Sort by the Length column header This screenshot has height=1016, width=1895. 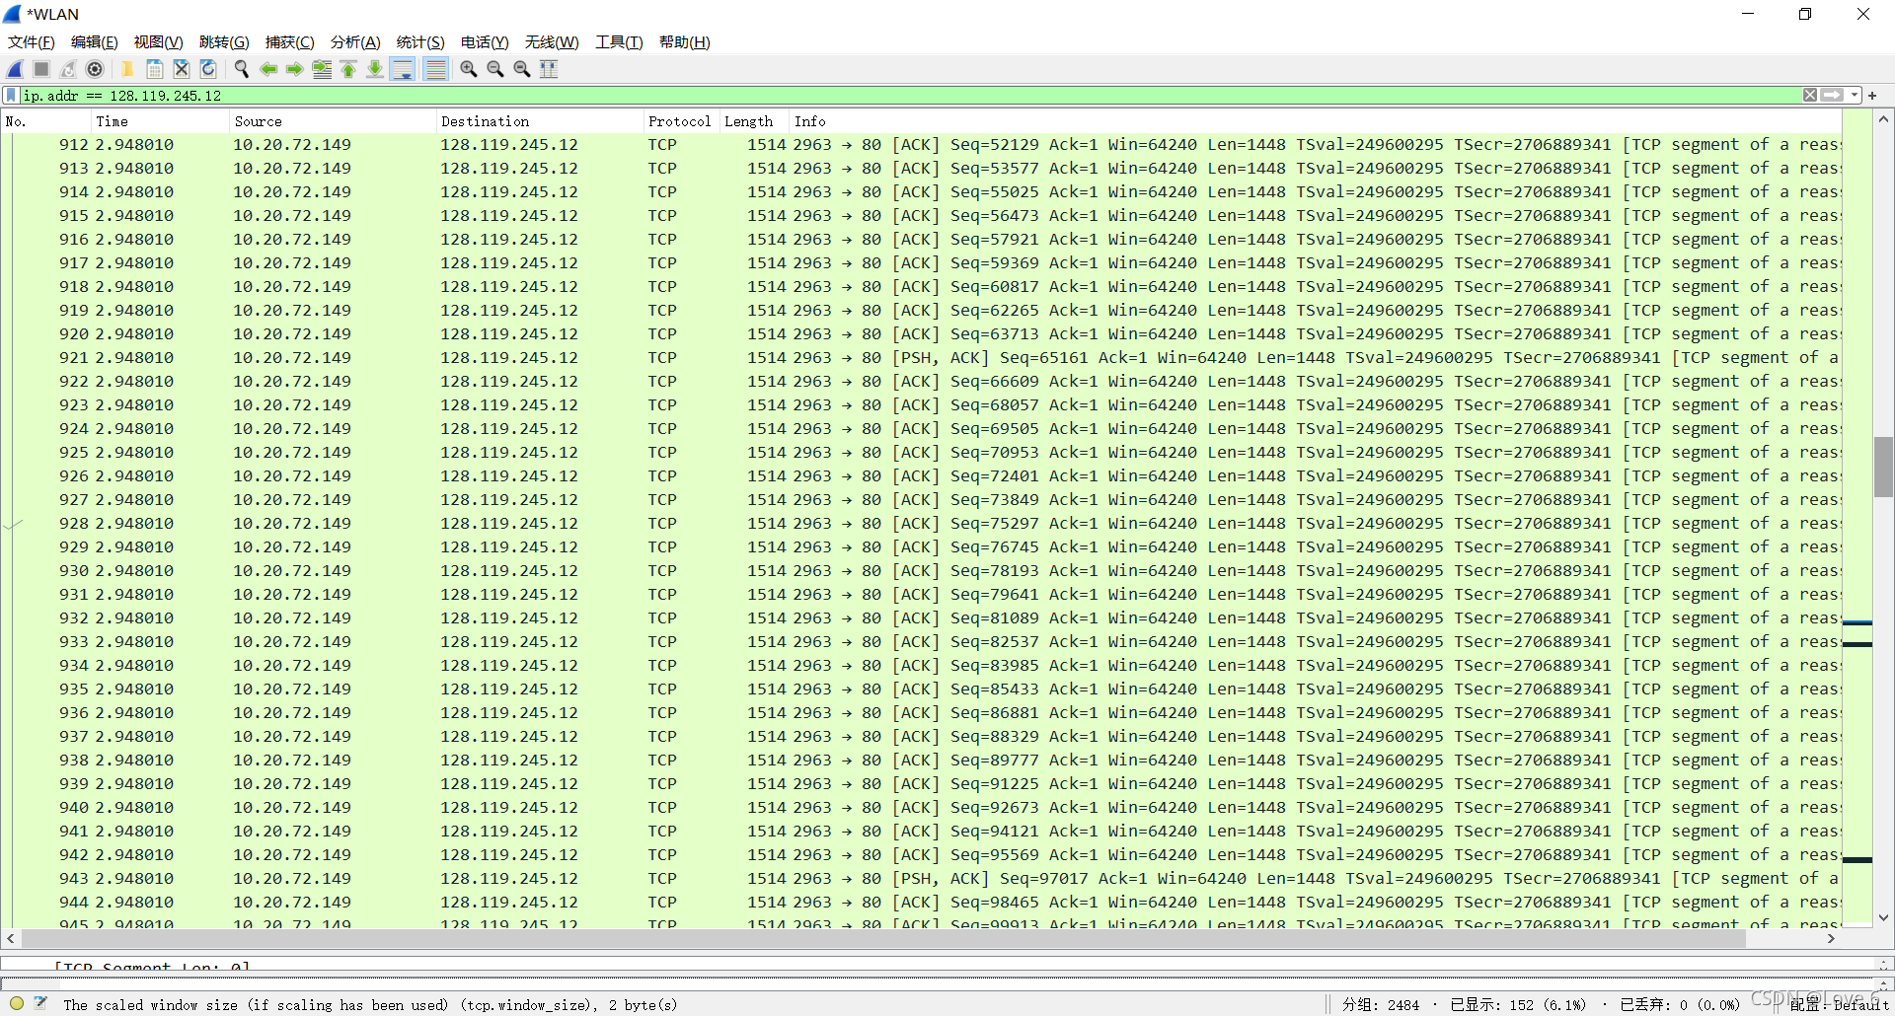tap(754, 121)
